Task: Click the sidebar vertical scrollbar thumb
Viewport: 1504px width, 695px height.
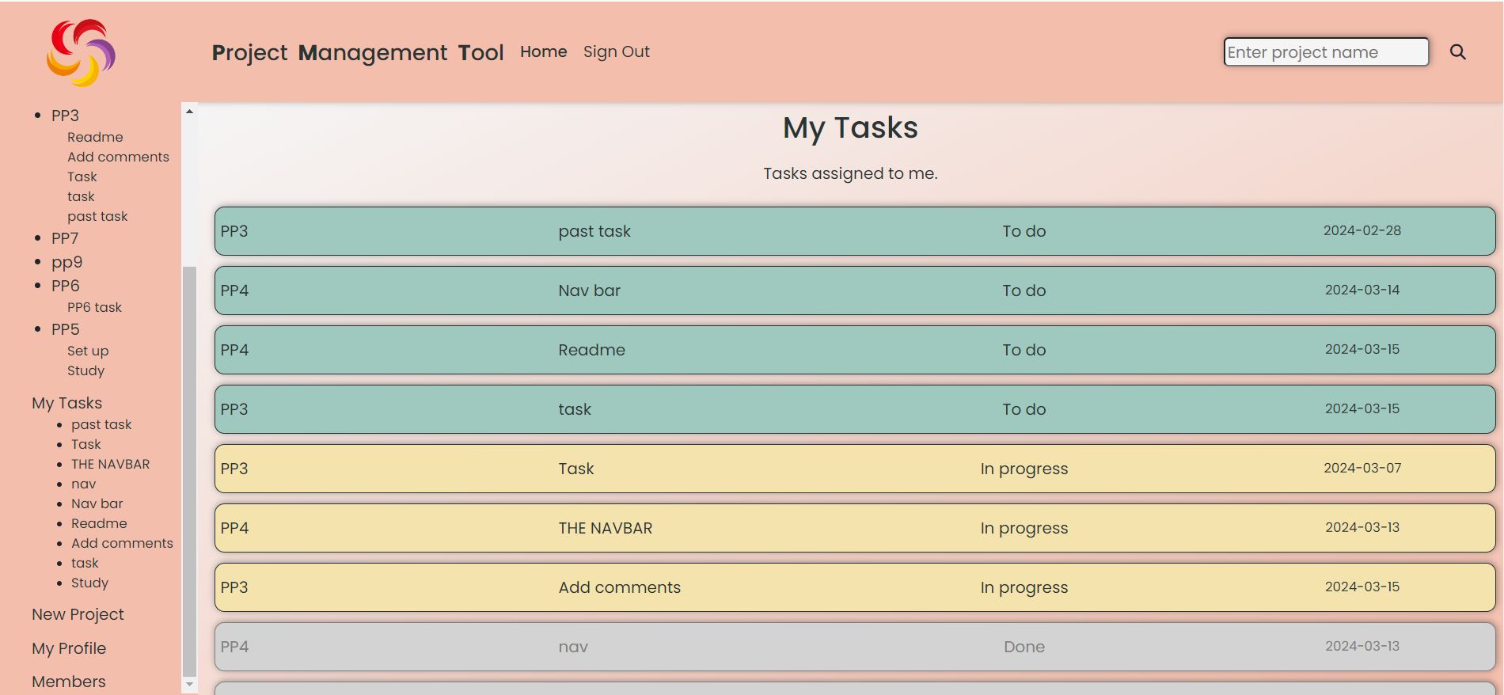Action: coord(189,471)
